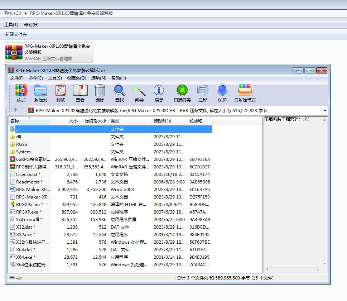Show archive 信息 (Info) icon
The width and height of the screenshot is (347, 301).
(x=159, y=93)
